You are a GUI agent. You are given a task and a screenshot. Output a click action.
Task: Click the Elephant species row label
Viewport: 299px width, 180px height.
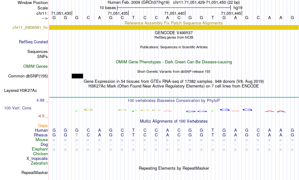click(x=40, y=149)
